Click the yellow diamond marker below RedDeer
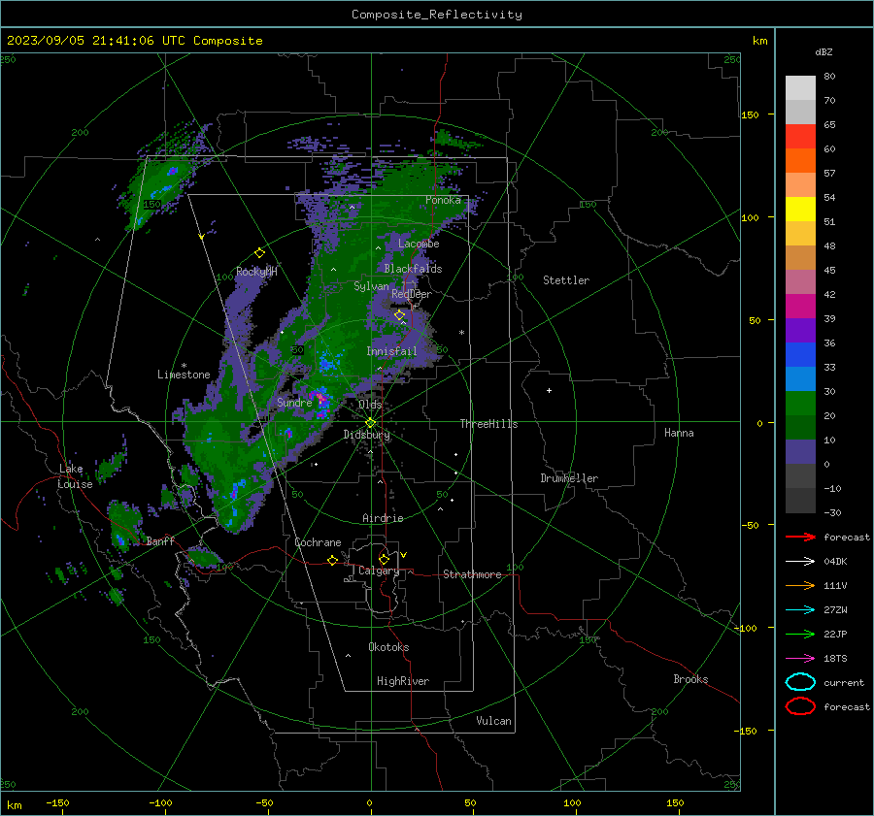 point(400,315)
